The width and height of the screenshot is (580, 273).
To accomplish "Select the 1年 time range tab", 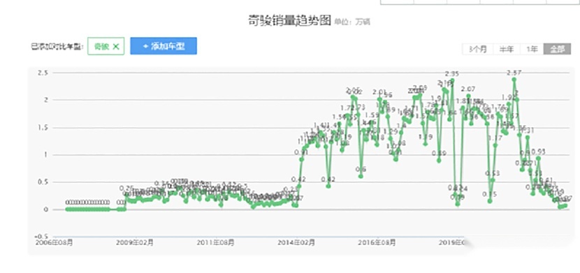I will [532, 49].
